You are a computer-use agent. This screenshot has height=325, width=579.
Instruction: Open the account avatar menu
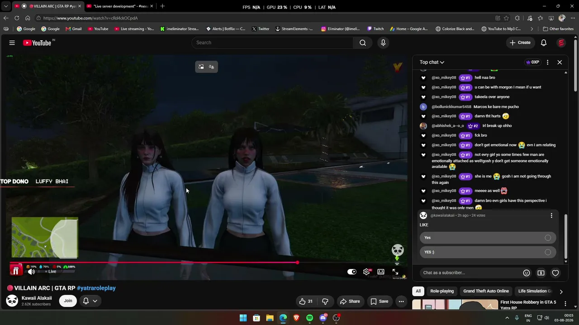[561, 42]
